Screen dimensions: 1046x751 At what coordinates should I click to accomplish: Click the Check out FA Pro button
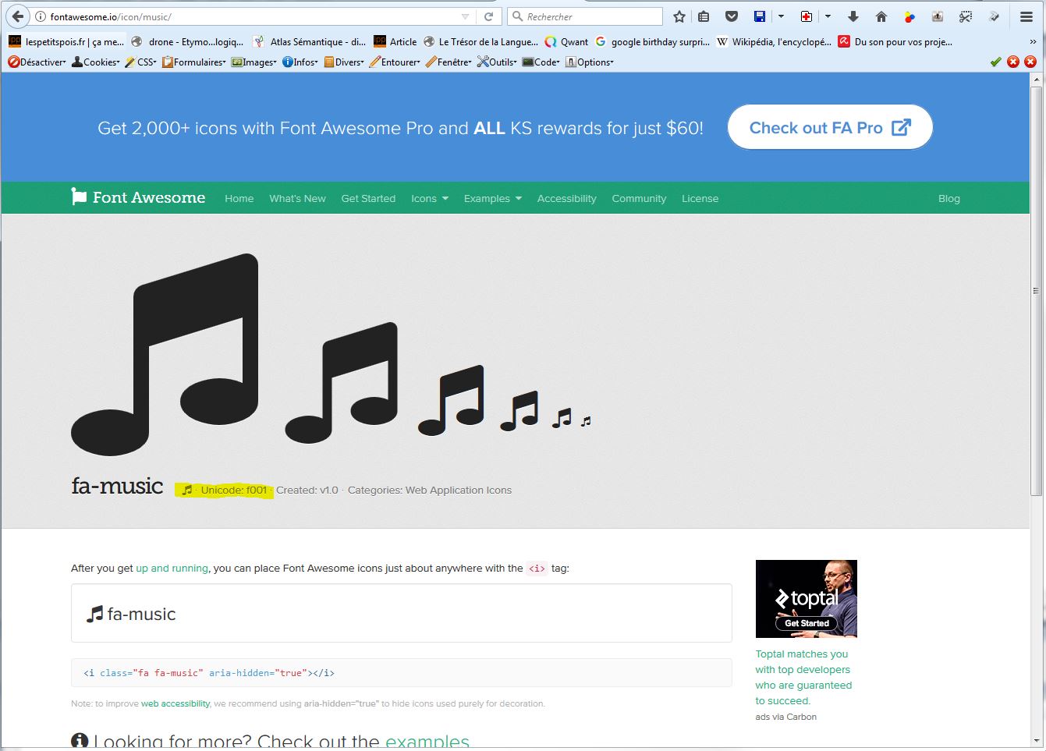(830, 127)
